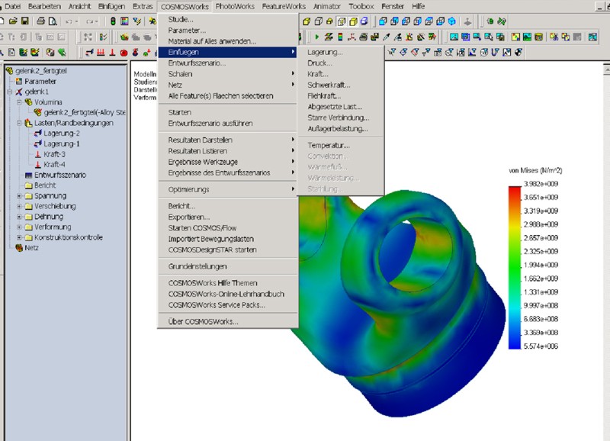Click the Netz mesh icon in tree

pos(18,247)
